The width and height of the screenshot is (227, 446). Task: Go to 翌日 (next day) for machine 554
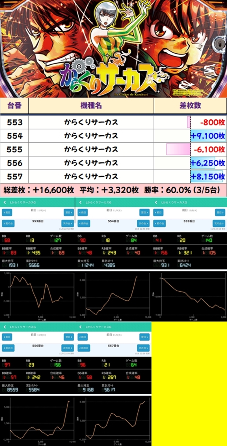point(144,212)
